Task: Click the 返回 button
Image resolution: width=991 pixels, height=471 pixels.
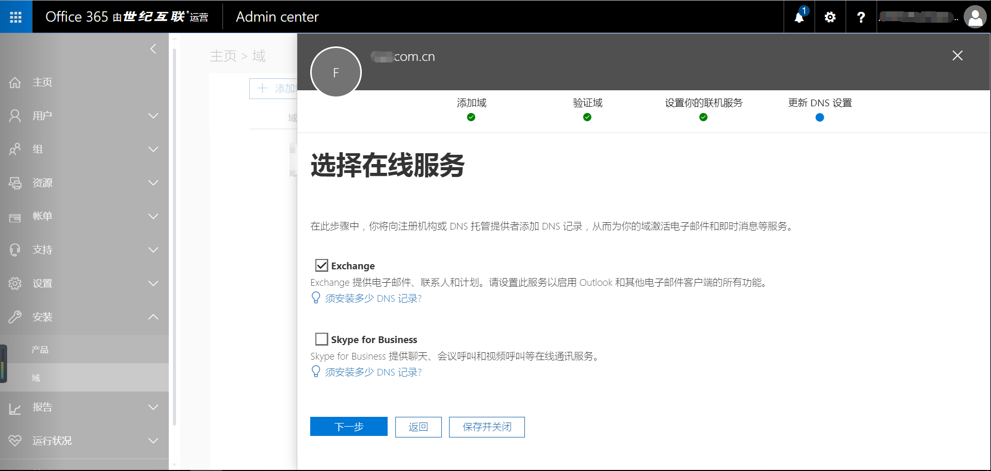Action: 419,427
